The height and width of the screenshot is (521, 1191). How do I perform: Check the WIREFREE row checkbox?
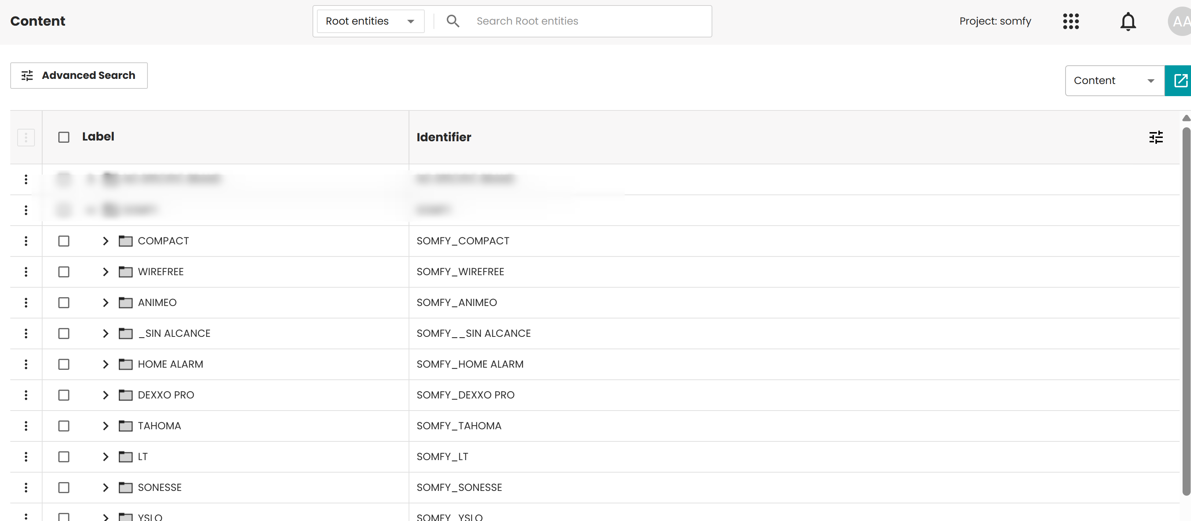click(x=64, y=272)
